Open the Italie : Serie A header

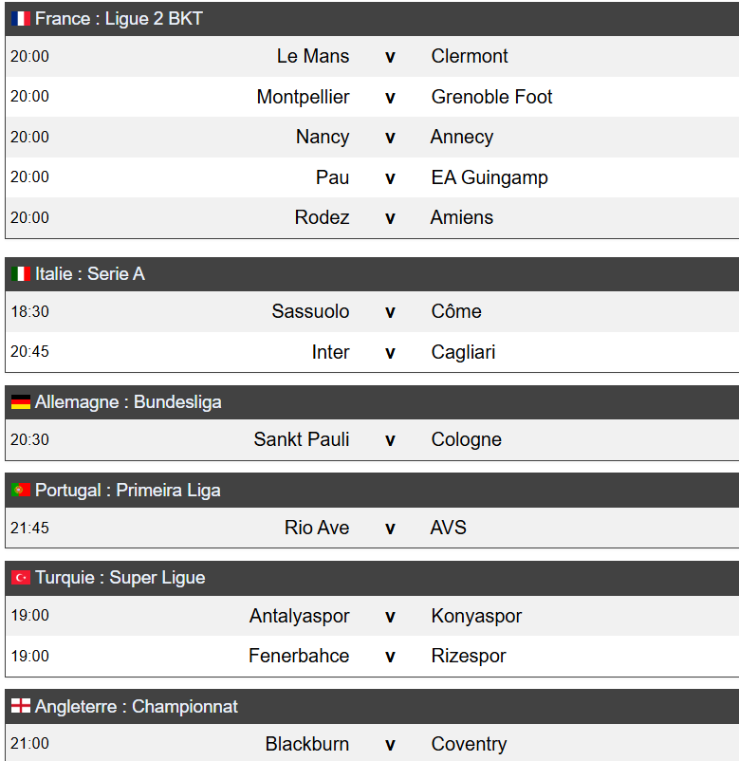click(90, 274)
